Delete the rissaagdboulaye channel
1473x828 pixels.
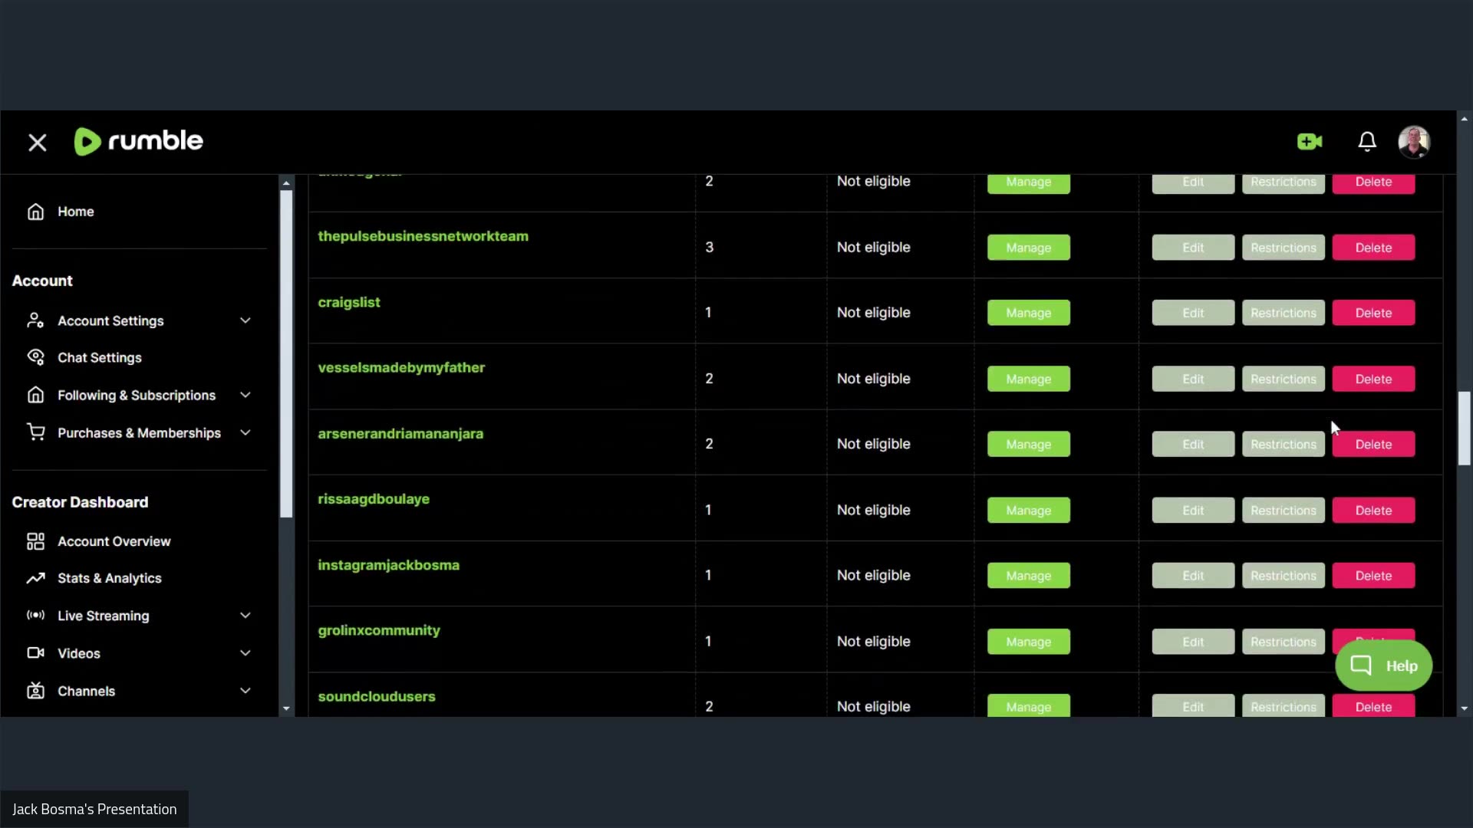coord(1373,511)
